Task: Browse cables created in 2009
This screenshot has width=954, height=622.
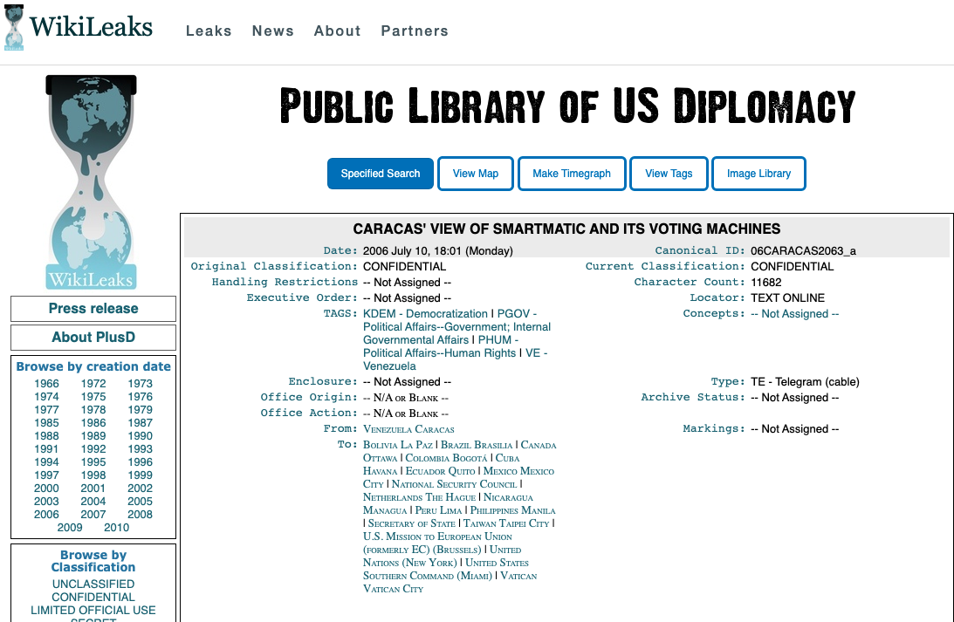Action: (x=70, y=527)
